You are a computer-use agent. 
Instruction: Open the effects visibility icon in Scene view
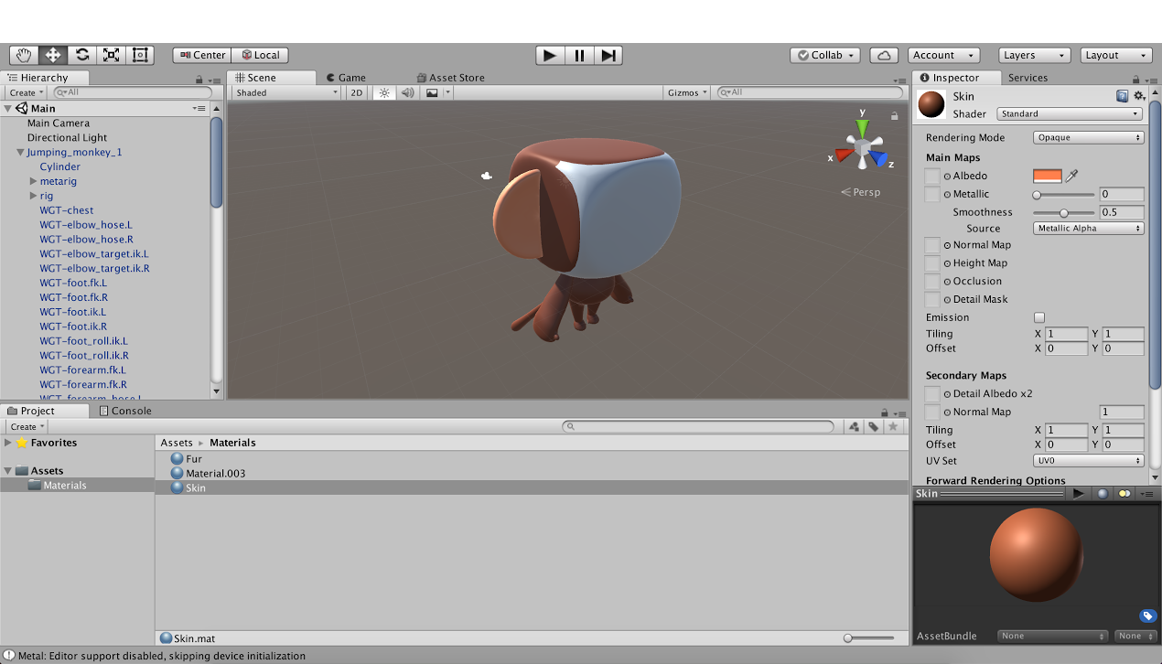[x=432, y=92]
